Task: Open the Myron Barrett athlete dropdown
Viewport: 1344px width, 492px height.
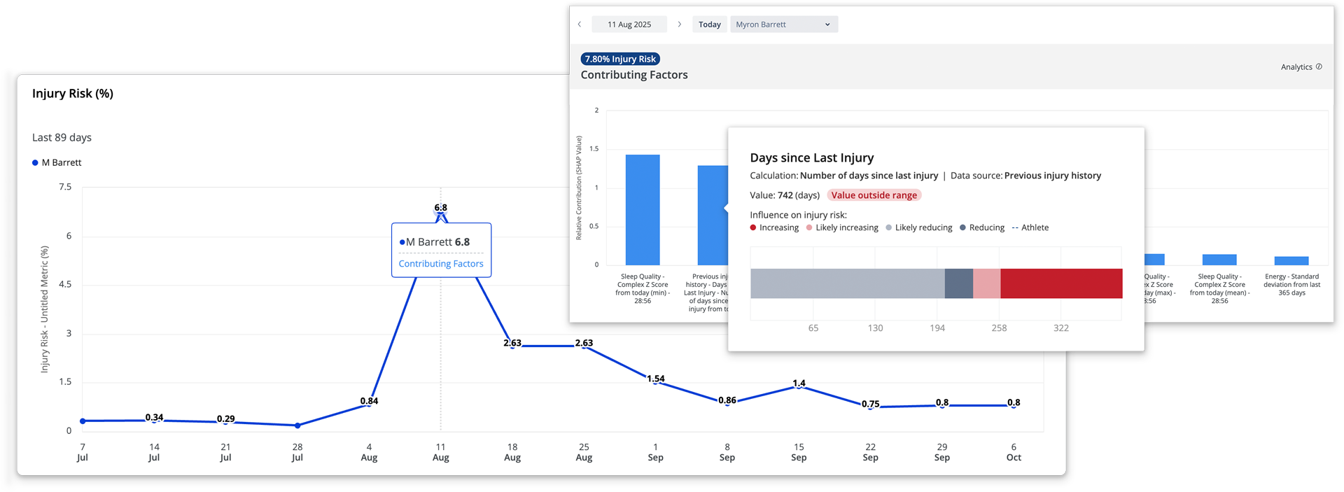Action: click(x=783, y=24)
